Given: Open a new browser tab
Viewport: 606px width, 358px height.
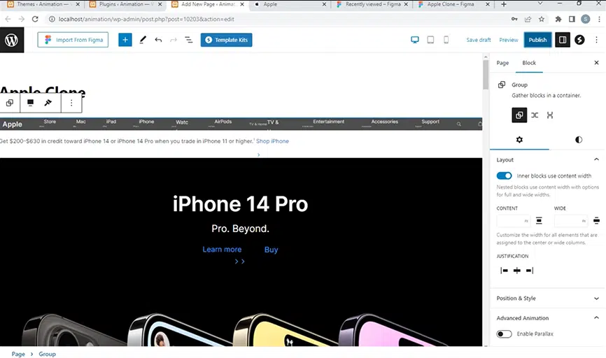Looking at the screenshot, I should 503,4.
